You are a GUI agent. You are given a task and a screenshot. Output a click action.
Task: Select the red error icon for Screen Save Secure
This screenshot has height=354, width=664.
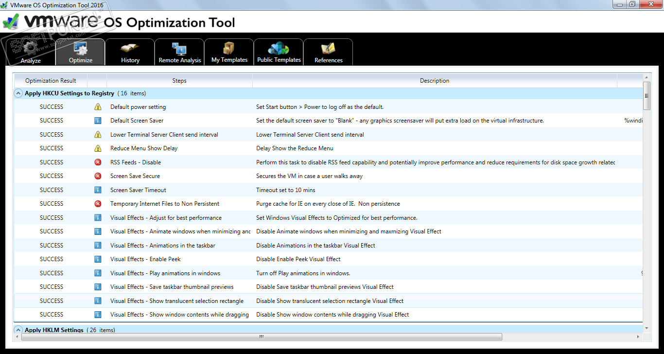(x=98, y=176)
